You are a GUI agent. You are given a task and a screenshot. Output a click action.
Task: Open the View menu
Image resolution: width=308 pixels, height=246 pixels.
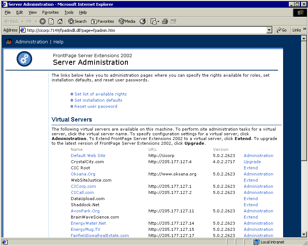[32, 12]
